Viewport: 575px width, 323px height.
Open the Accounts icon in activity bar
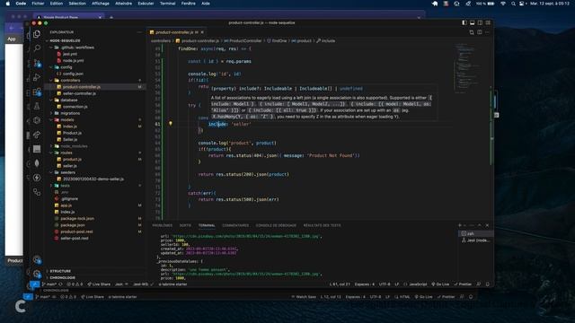tap(37, 259)
